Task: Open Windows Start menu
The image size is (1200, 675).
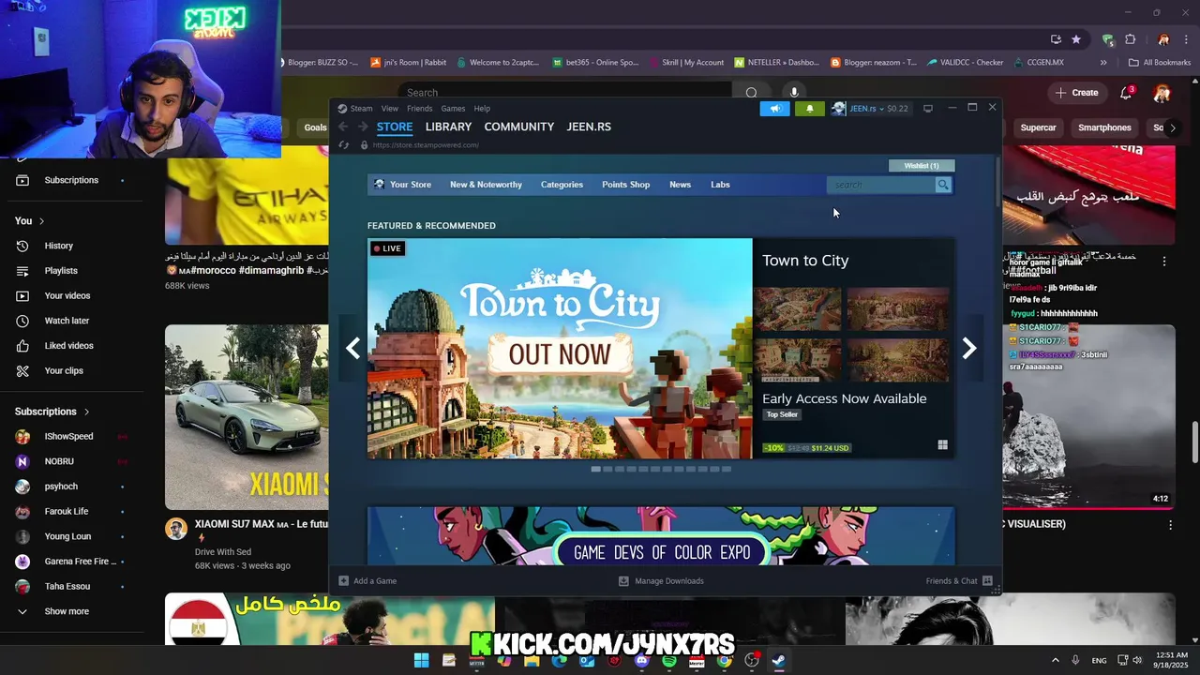Action: [421, 660]
